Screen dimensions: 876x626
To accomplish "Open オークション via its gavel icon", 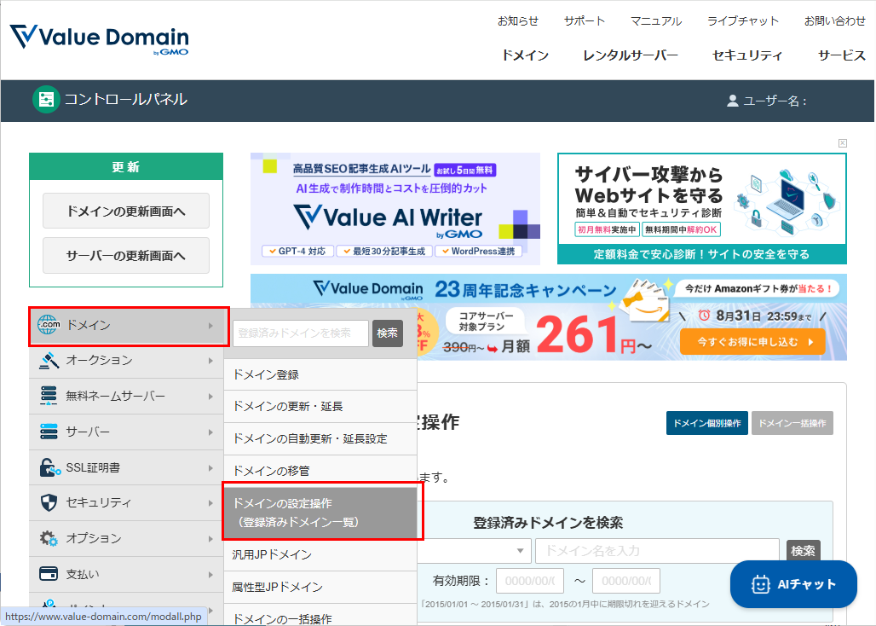I will [49, 361].
